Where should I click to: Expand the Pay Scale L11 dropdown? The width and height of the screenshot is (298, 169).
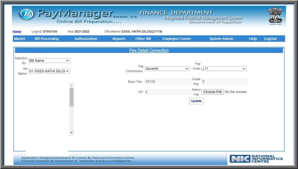point(224,69)
